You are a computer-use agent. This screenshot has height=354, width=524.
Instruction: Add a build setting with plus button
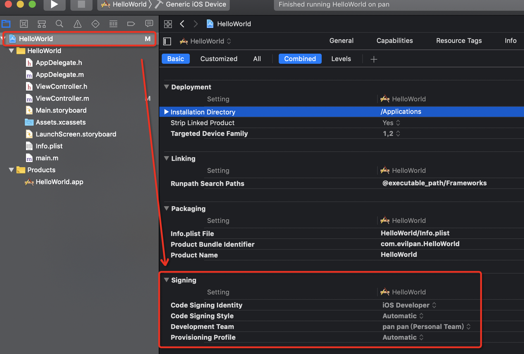(x=374, y=59)
